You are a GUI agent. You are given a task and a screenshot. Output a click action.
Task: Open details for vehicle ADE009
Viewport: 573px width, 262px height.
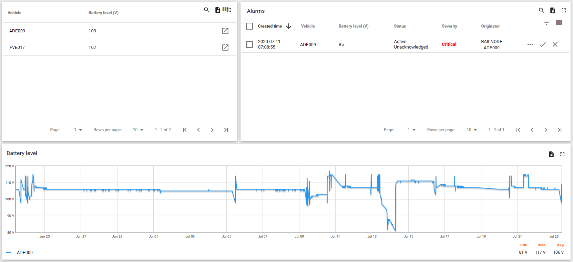tap(225, 31)
